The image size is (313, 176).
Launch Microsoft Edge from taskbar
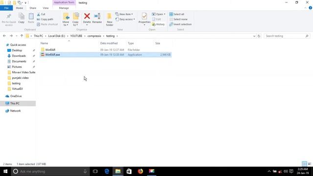point(107,171)
